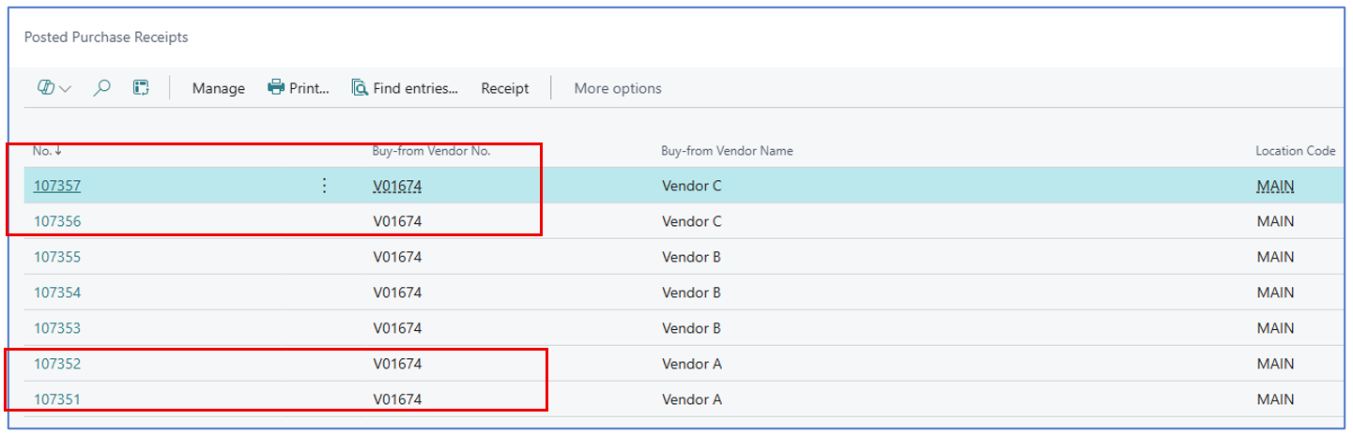
Task: Click Vendor B name in row 107354
Action: pyautogui.click(x=691, y=292)
